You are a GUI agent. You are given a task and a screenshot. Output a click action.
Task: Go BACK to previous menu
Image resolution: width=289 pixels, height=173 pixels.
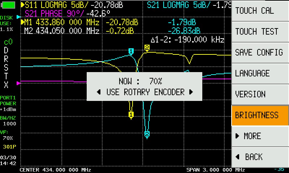(260, 157)
